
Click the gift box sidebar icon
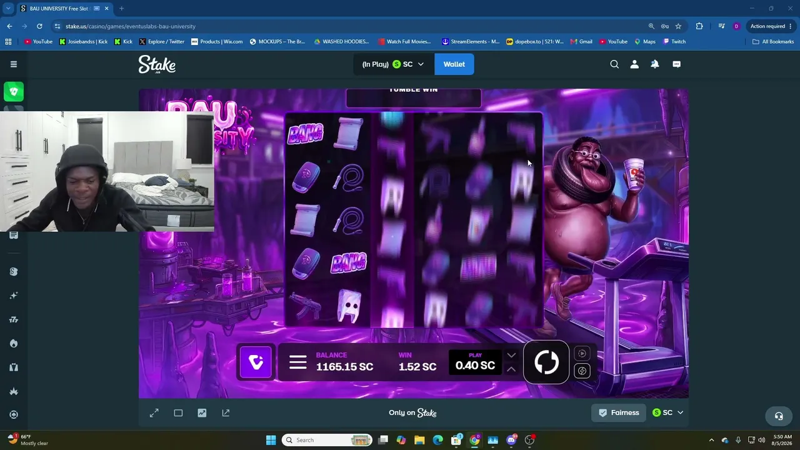[14, 367]
